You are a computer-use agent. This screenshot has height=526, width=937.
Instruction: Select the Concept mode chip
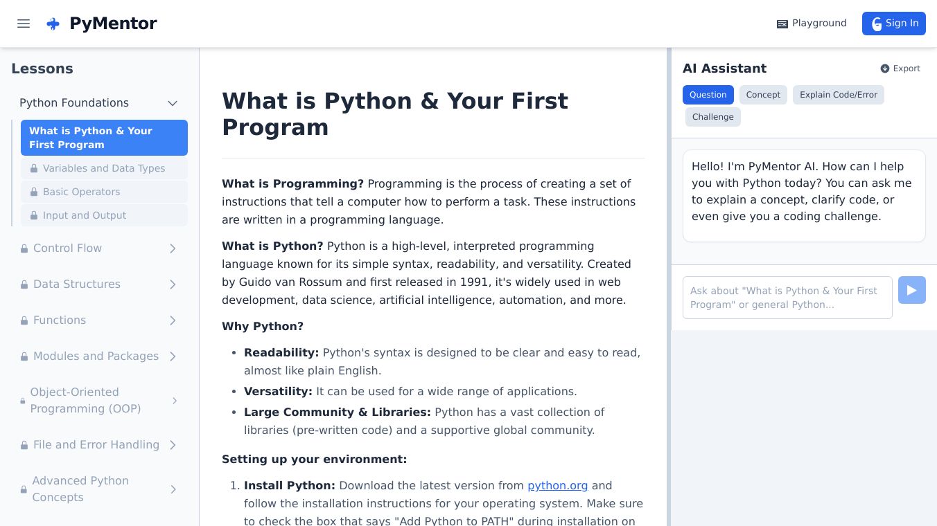[x=763, y=95]
